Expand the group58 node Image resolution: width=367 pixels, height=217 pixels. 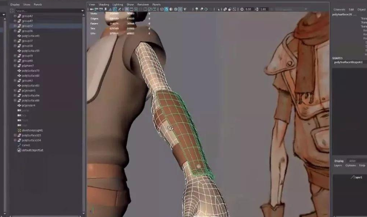(15, 46)
